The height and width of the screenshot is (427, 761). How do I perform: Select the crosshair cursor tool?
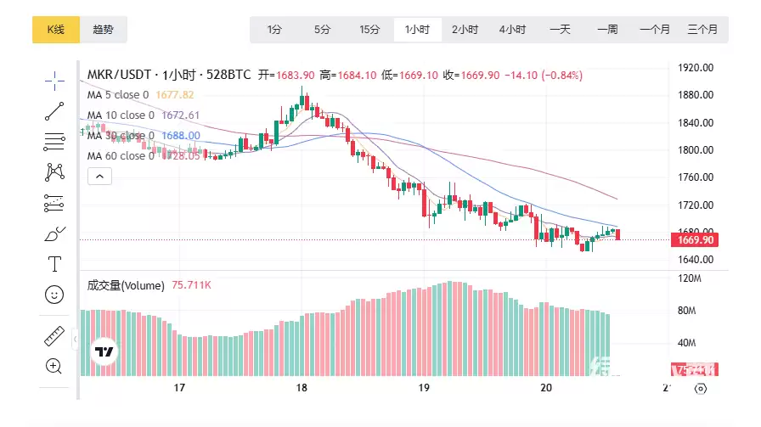54,81
